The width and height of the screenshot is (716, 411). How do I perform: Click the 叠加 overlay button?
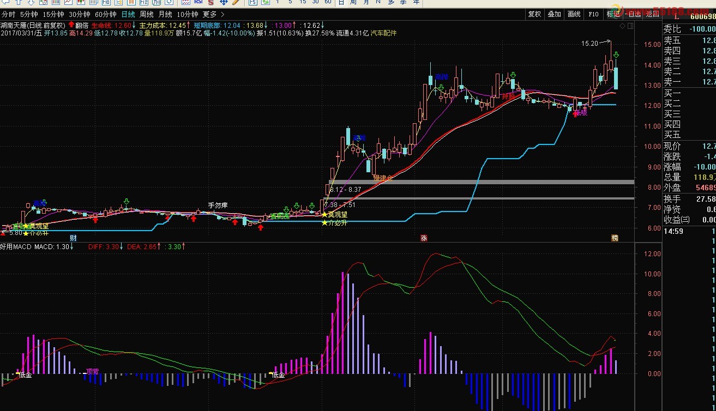point(555,14)
